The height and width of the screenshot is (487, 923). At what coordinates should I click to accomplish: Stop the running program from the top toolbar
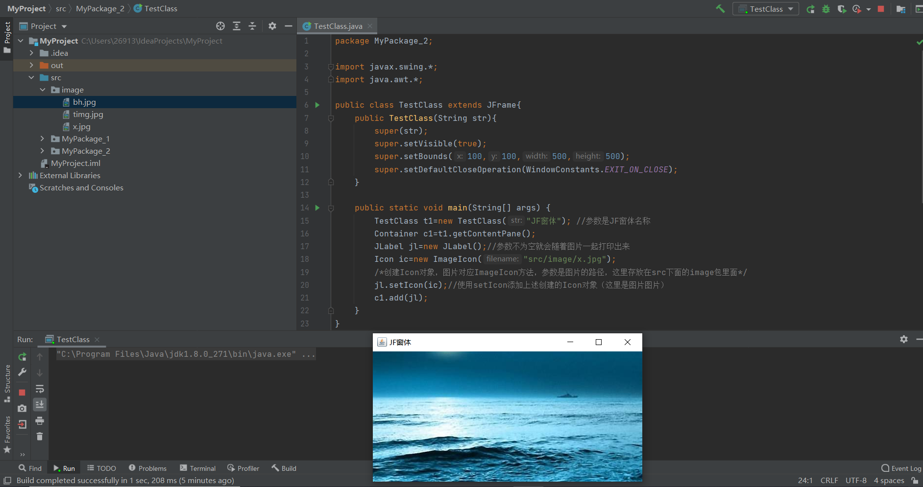pyautogui.click(x=881, y=9)
